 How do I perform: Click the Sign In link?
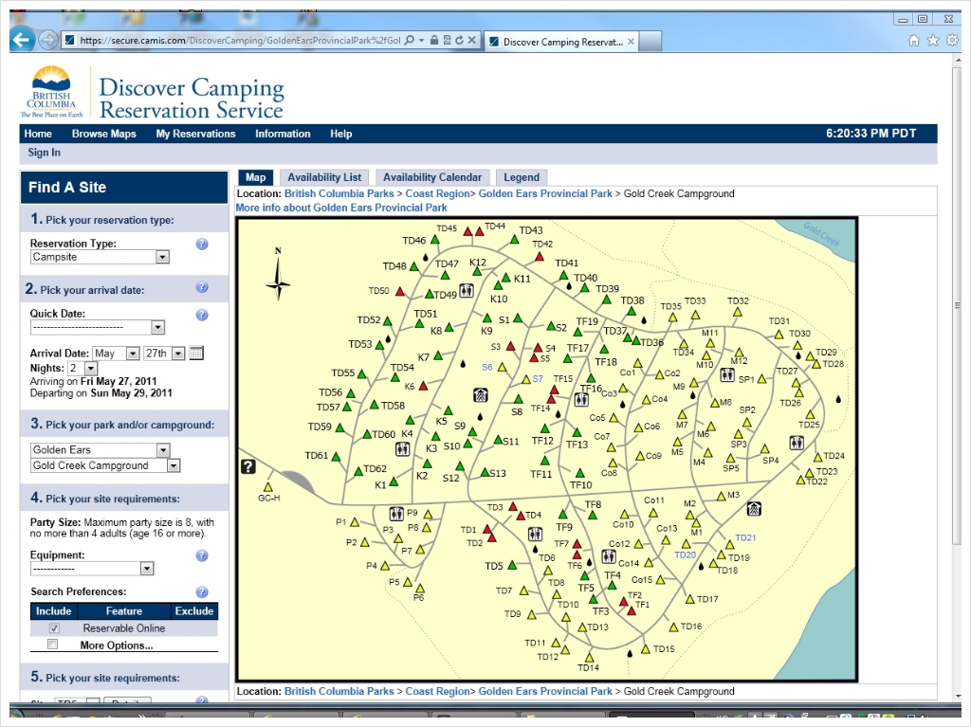[44, 153]
